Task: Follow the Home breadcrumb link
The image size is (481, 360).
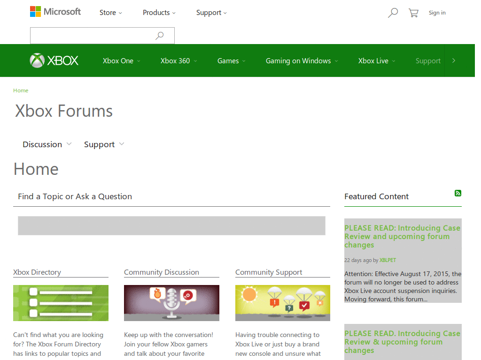Action: point(21,90)
